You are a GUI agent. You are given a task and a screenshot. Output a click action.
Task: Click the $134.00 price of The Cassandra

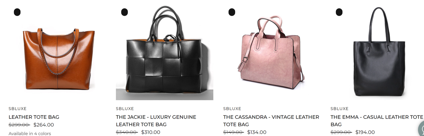(257, 132)
